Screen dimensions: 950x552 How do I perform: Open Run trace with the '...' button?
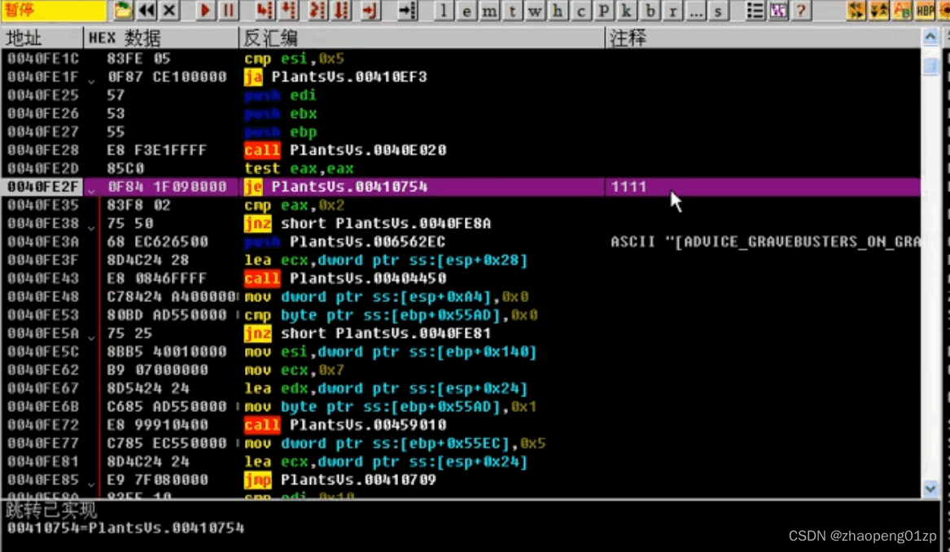(695, 11)
